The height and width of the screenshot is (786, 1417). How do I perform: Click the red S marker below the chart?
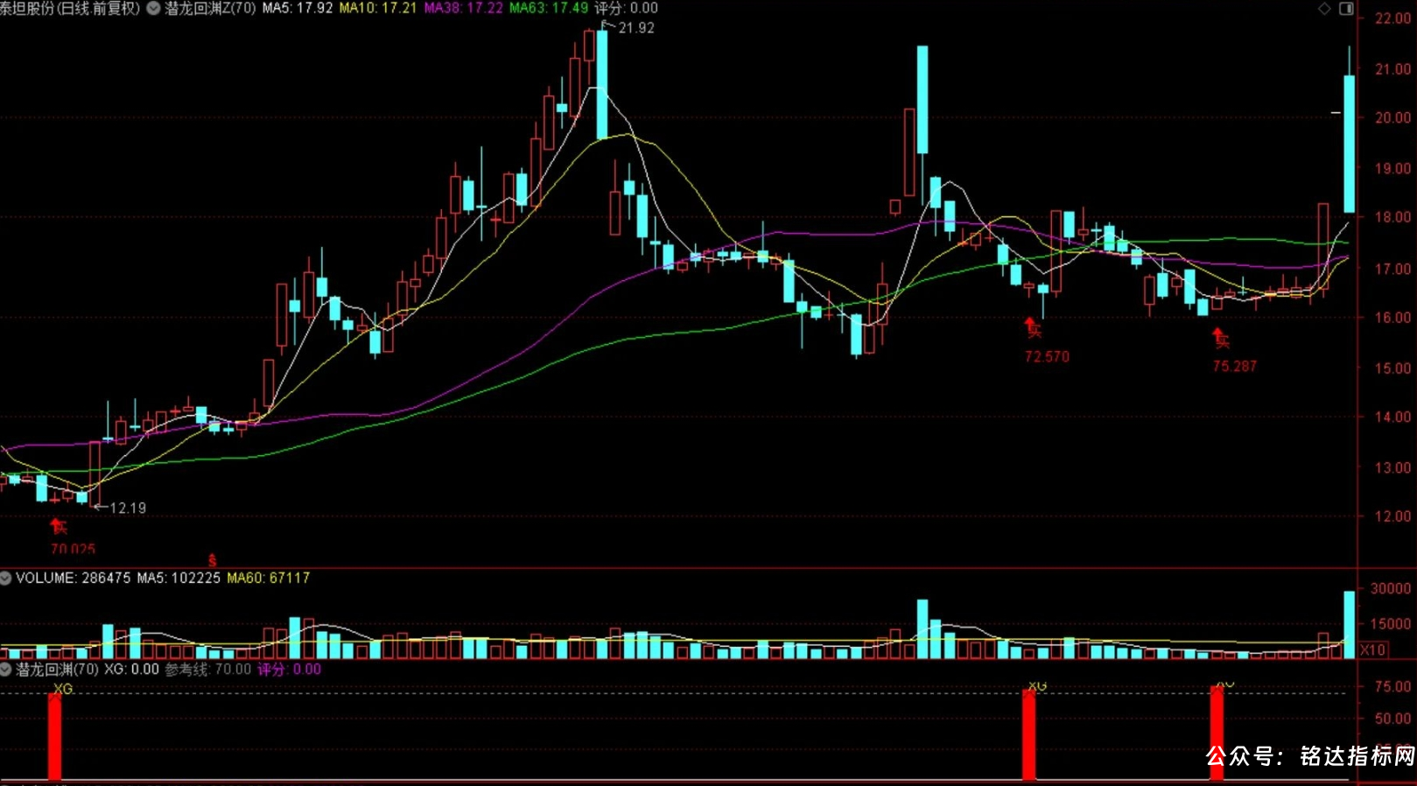coord(212,559)
